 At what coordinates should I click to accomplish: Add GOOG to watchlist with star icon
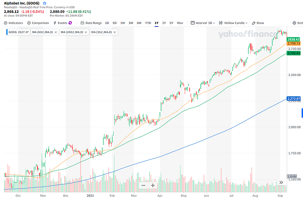click(x=45, y=3)
